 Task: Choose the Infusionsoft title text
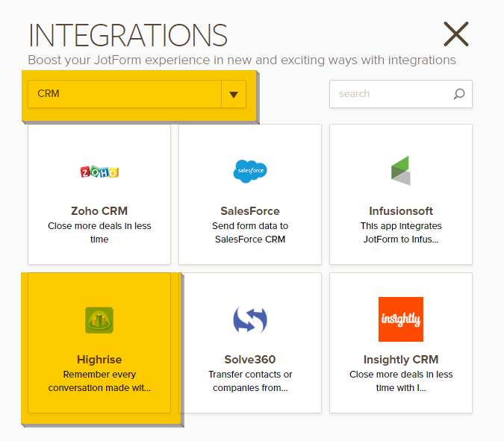pyautogui.click(x=401, y=211)
